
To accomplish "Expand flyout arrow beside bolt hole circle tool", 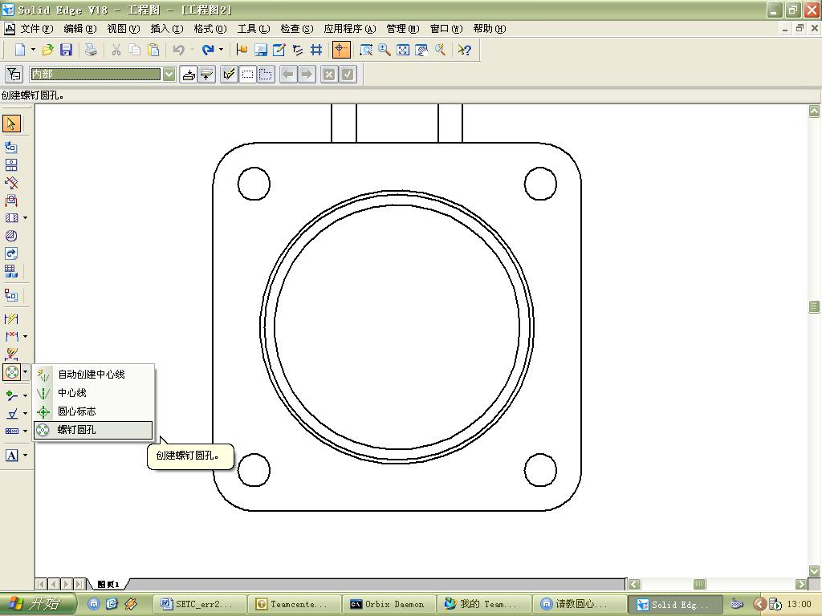I will pyautogui.click(x=25, y=372).
